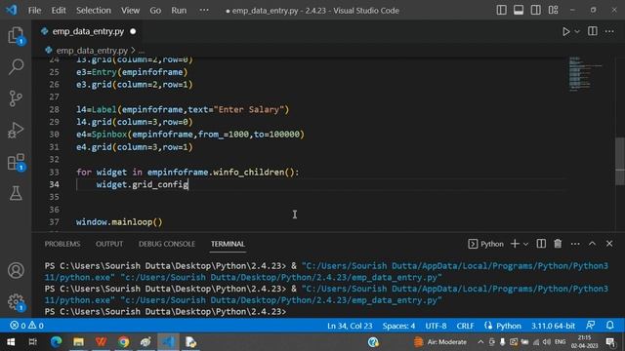Open terminal panel more actions ellipsis
This screenshot has width=625, height=351.
point(575,244)
